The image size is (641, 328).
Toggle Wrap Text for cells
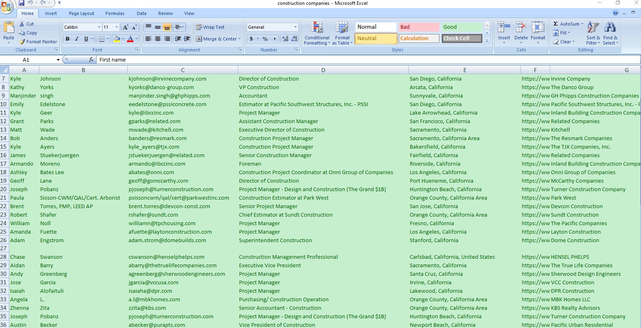click(x=210, y=27)
